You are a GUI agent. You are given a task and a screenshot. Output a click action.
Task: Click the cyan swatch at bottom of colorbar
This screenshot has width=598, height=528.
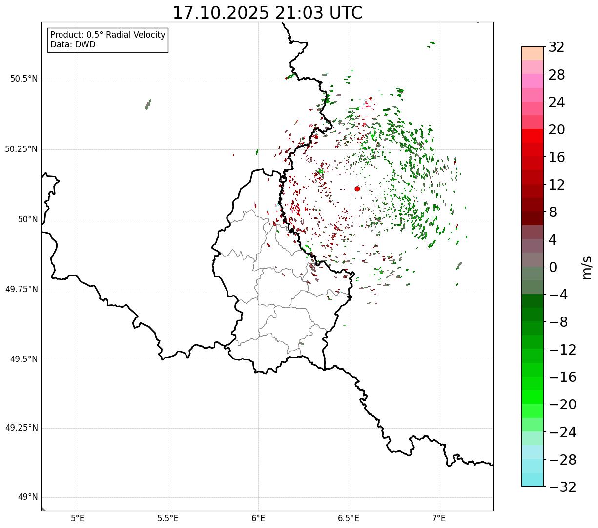(533, 480)
